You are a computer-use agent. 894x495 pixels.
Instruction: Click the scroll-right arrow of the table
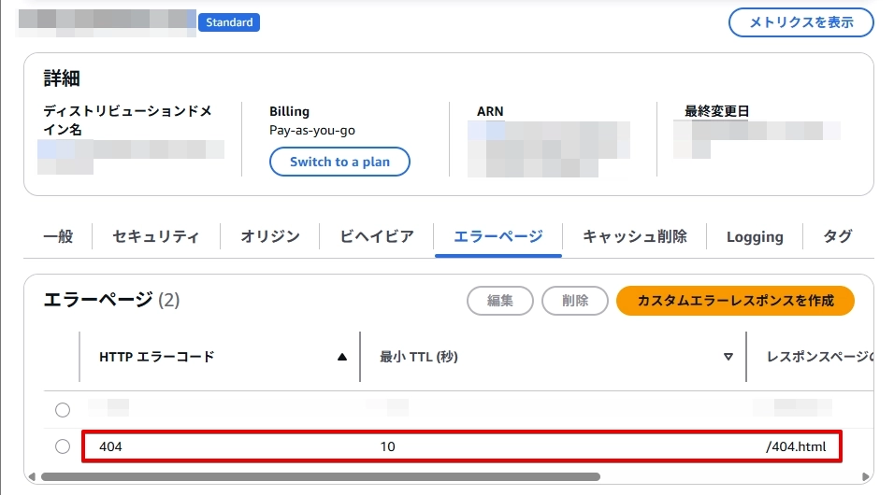tap(866, 476)
